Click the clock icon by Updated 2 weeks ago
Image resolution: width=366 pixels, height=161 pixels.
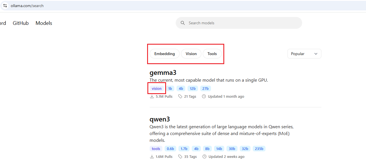click(204, 156)
